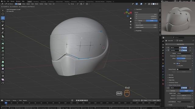Toggle Solidify modifier render visibility
This screenshot has height=109, width=195.
click(186, 50)
